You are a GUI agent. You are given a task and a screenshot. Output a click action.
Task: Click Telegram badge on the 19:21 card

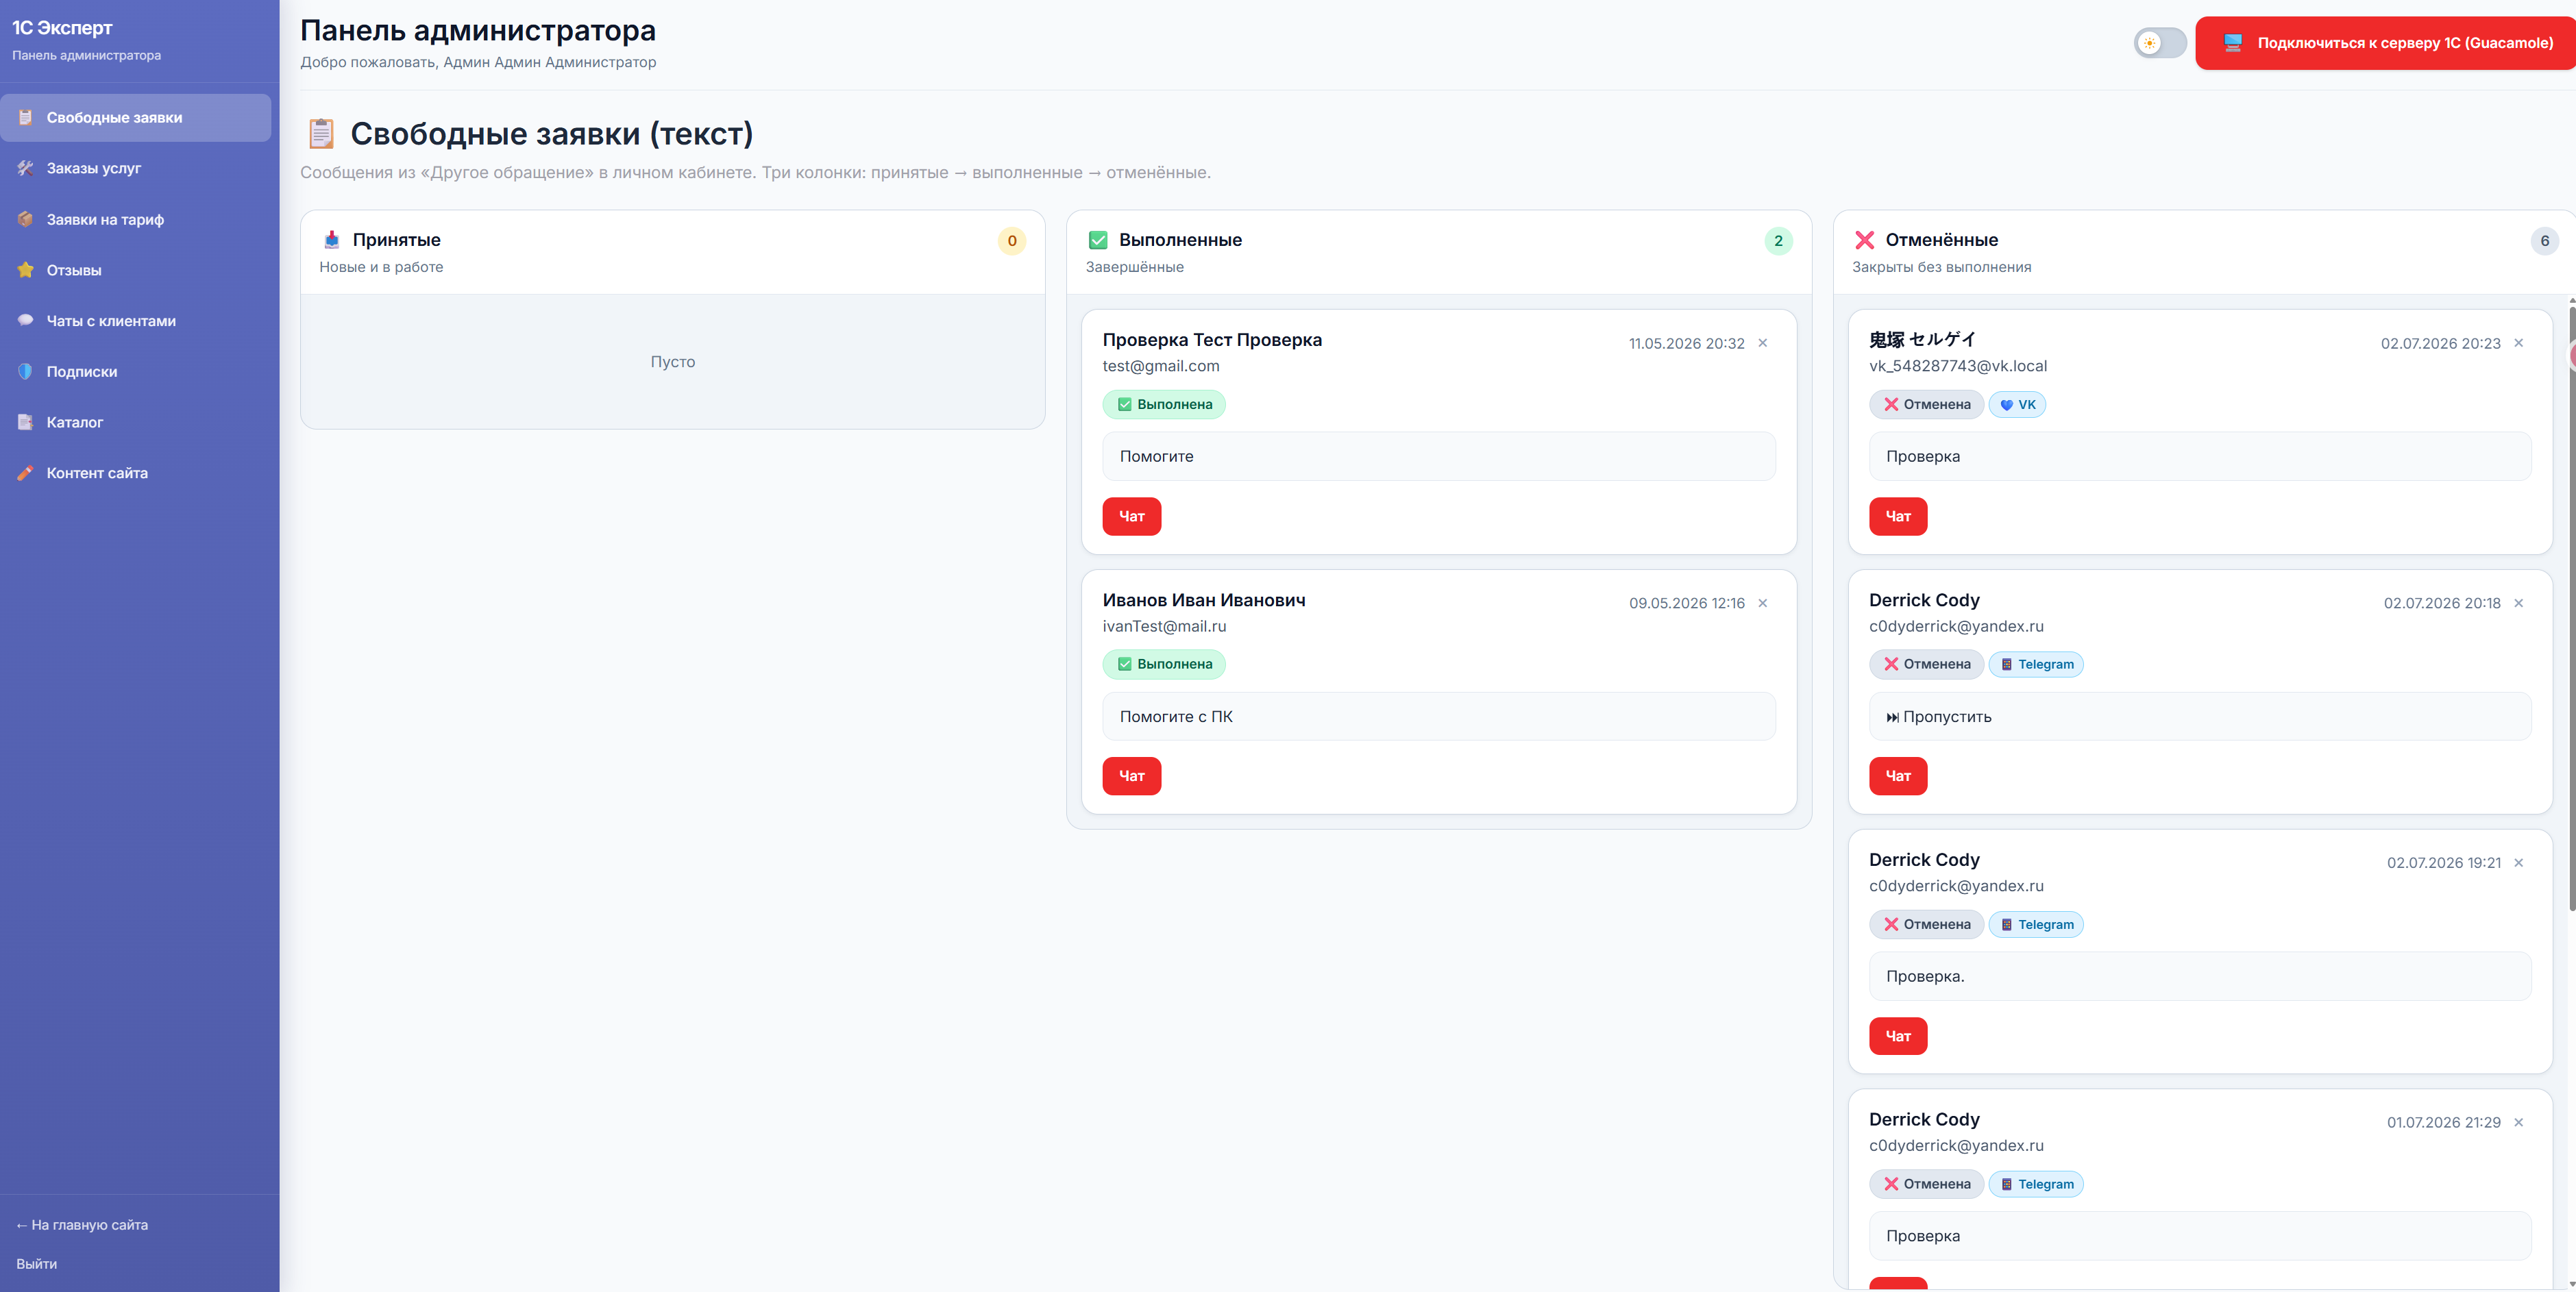point(2036,924)
